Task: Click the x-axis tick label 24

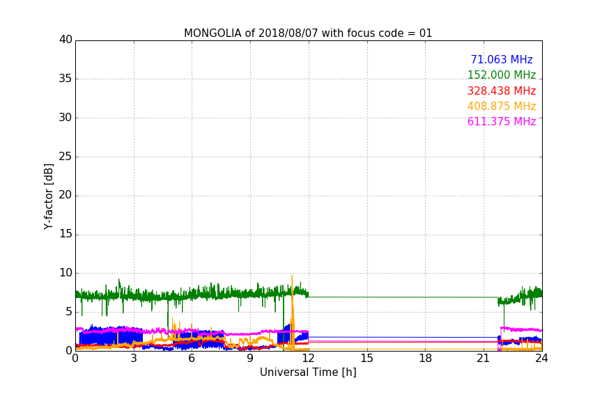Action: [x=541, y=359]
